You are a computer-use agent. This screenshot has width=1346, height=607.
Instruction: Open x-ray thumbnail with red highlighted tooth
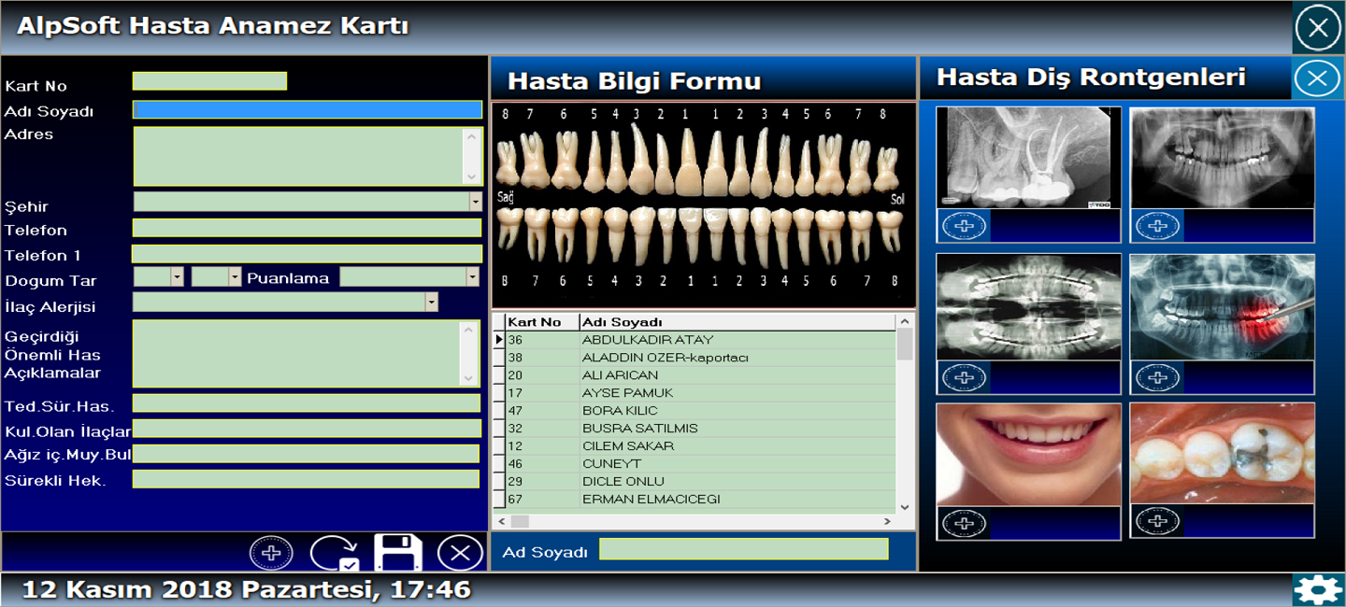tap(1222, 307)
